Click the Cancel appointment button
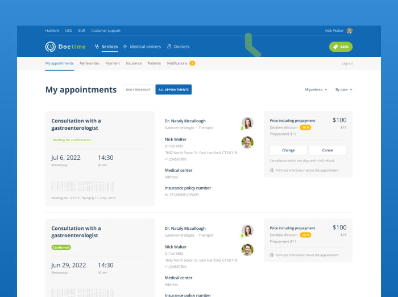The height and width of the screenshot is (297, 398). pyautogui.click(x=327, y=150)
